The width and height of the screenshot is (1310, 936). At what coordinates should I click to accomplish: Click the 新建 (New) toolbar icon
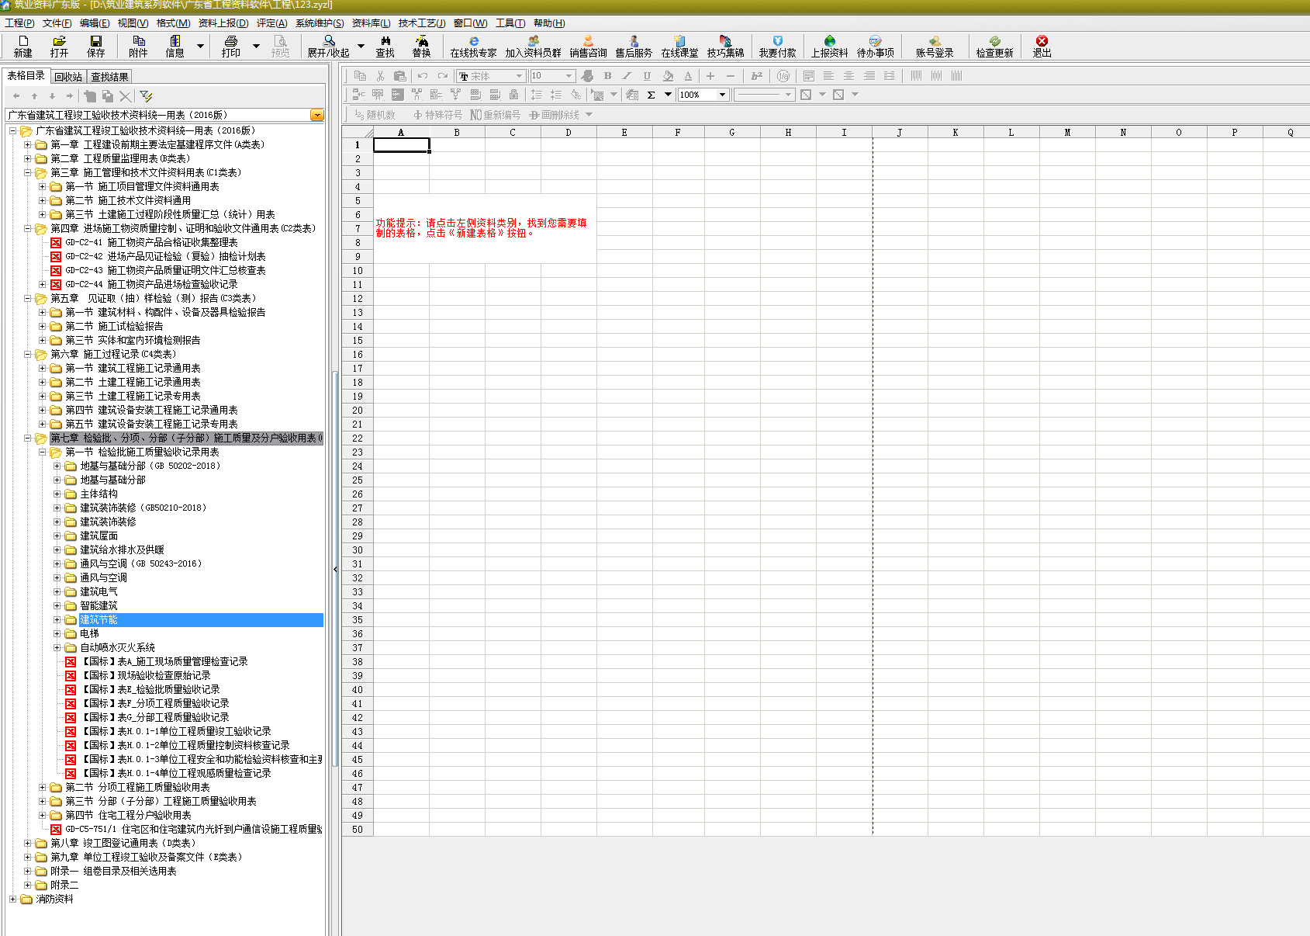coord(22,47)
